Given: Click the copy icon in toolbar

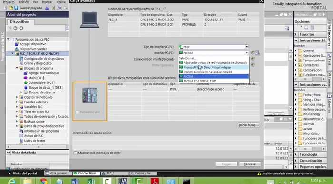Looking at the screenshot, I should point(59,8).
